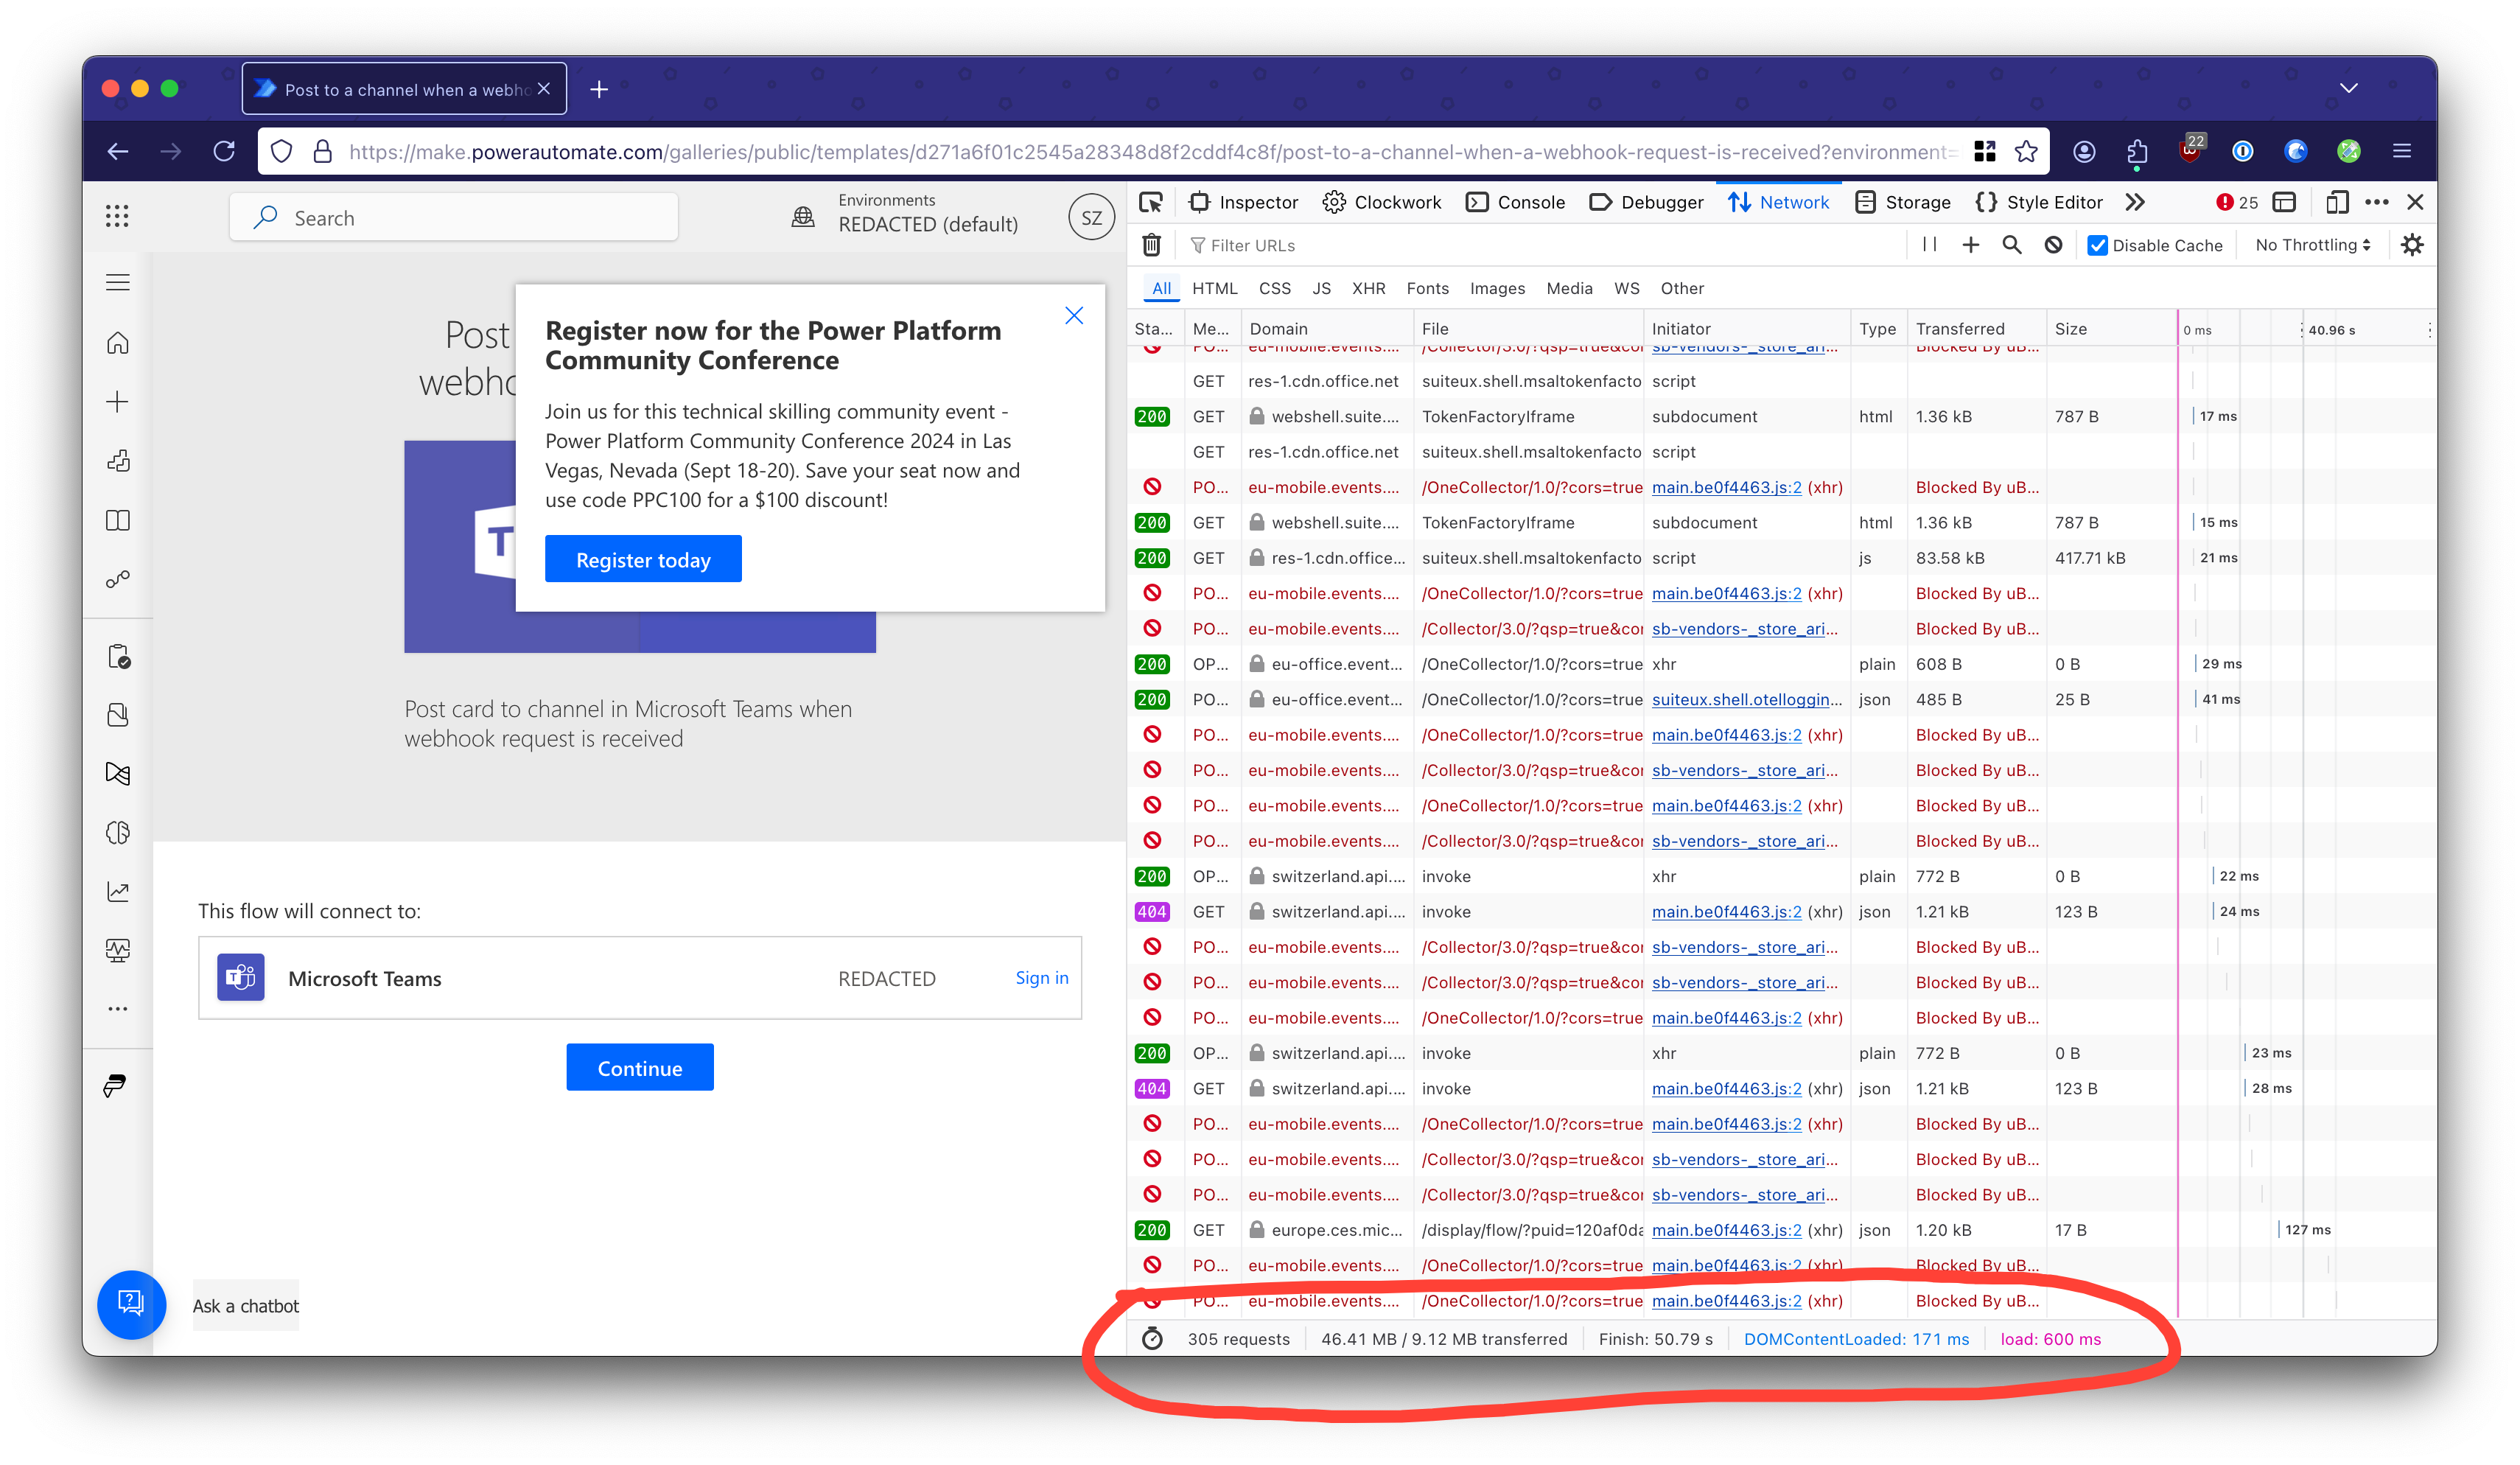
Task: Open the Connections icon in sidebar
Action: tap(117, 579)
